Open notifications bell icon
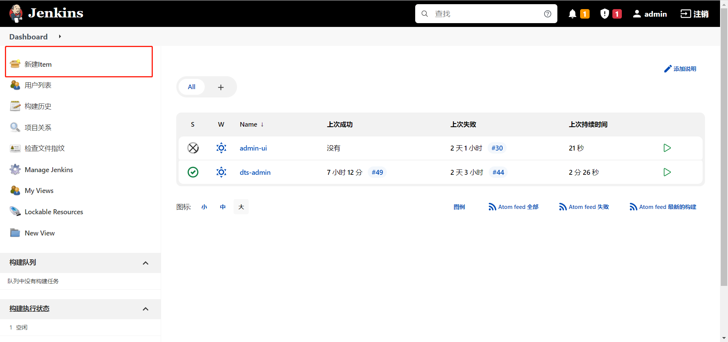 click(x=573, y=14)
